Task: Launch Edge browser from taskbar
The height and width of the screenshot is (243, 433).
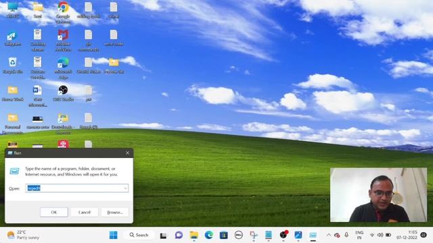Action: coord(209,235)
